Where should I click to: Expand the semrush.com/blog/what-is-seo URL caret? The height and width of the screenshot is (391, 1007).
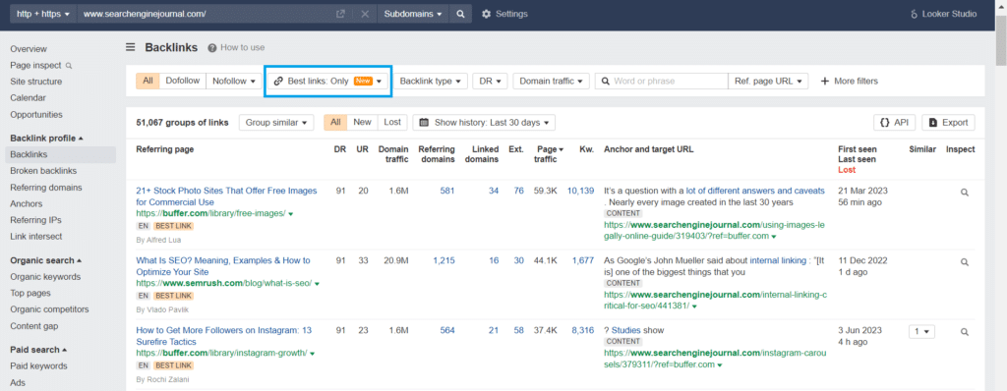[x=318, y=284]
